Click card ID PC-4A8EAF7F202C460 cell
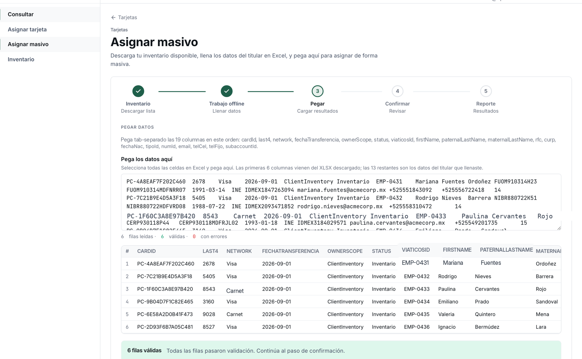This screenshot has height=359, width=582. click(x=166, y=264)
